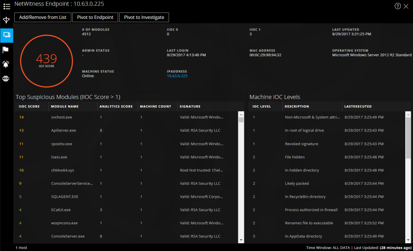Click the modules table scroll down arrow
The height and width of the screenshot is (251, 413).
pyautogui.click(x=241, y=240)
